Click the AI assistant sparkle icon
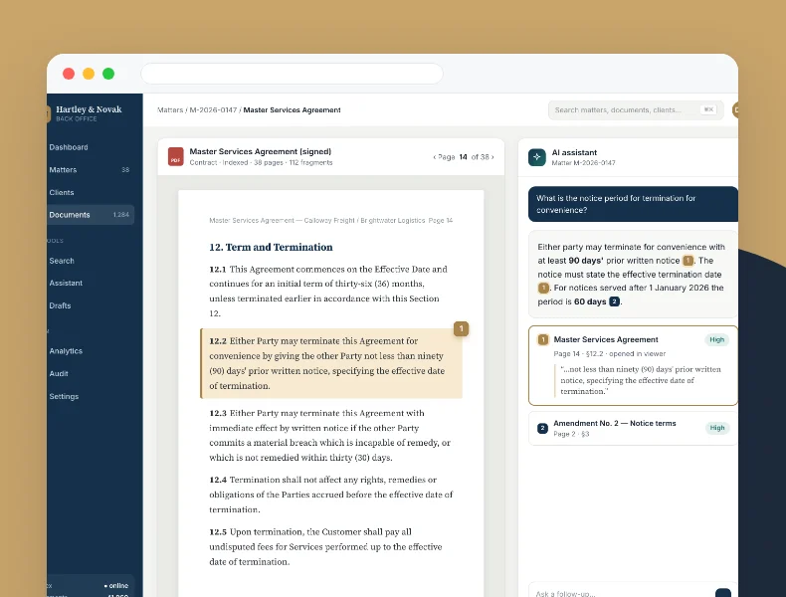This screenshot has height=597, width=786. point(537,157)
